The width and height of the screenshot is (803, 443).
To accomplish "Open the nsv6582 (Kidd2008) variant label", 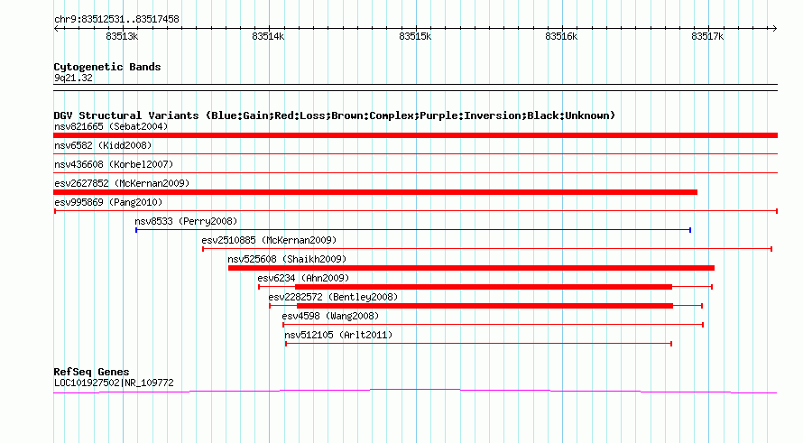I will (103, 145).
